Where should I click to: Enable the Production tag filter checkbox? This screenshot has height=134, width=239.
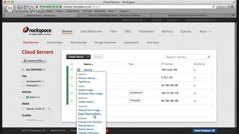pos(23,85)
